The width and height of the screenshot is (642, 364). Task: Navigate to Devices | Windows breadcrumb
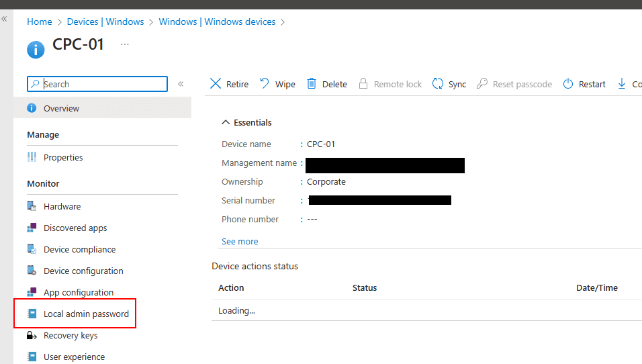[x=105, y=21]
